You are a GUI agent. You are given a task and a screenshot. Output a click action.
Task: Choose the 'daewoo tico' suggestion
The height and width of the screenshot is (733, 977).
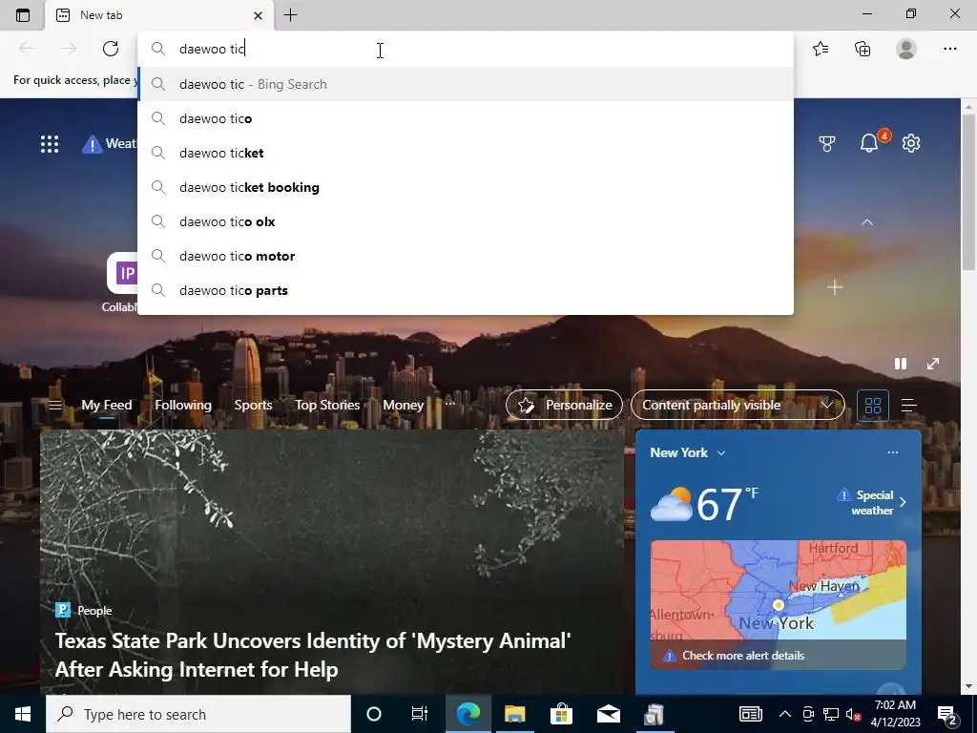tap(466, 118)
